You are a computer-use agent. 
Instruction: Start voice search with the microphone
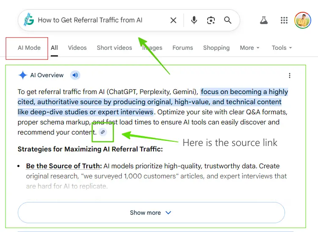pyautogui.click(x=194, y=20)
